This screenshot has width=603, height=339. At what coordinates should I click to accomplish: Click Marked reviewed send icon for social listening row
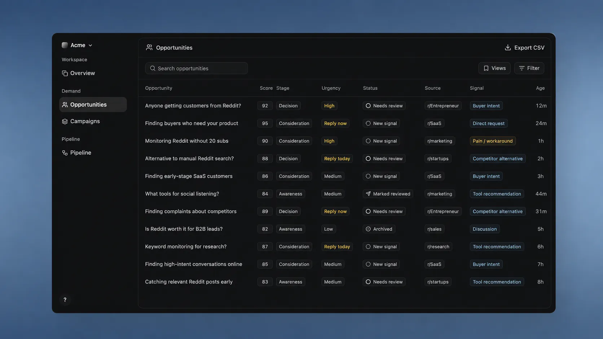[368, 194]
